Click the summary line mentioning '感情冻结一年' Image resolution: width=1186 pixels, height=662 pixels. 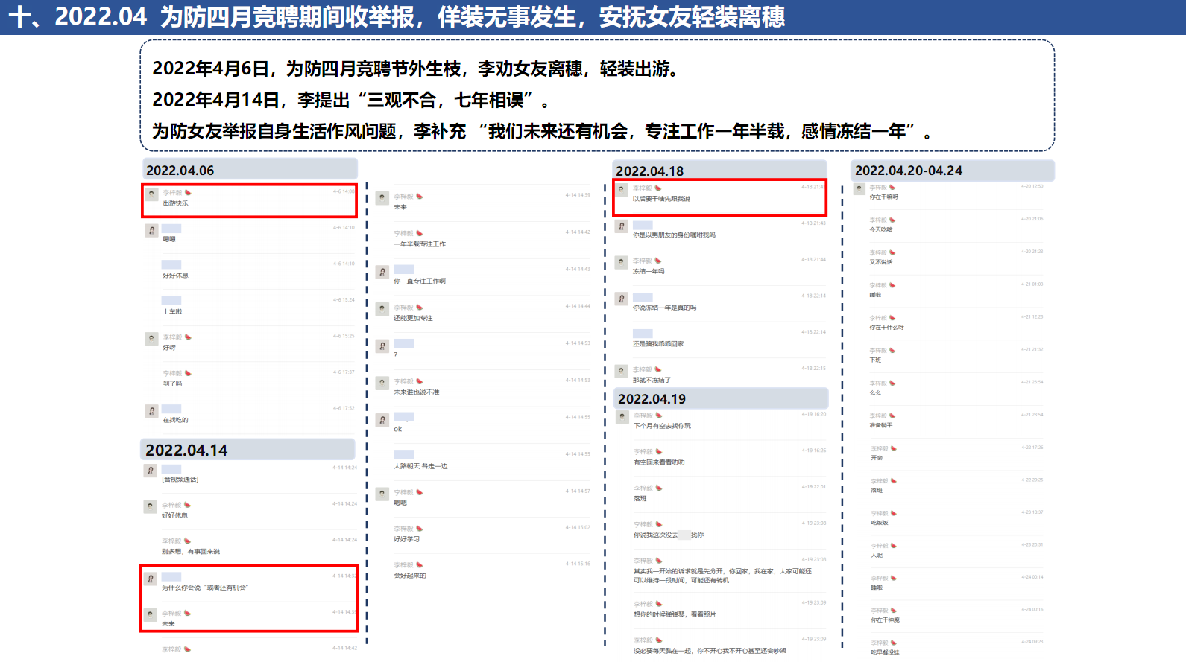pyautogui.click(x=543, y=131)
